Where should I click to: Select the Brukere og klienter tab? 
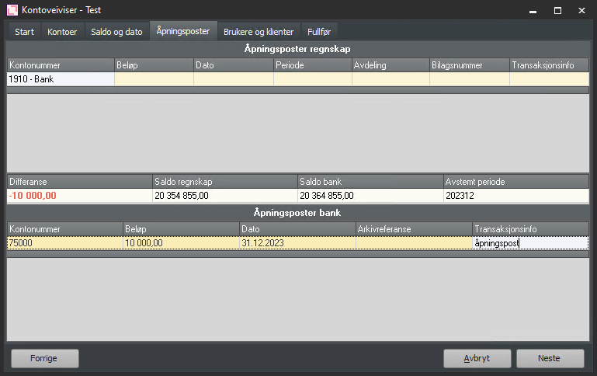click(259, 32)
